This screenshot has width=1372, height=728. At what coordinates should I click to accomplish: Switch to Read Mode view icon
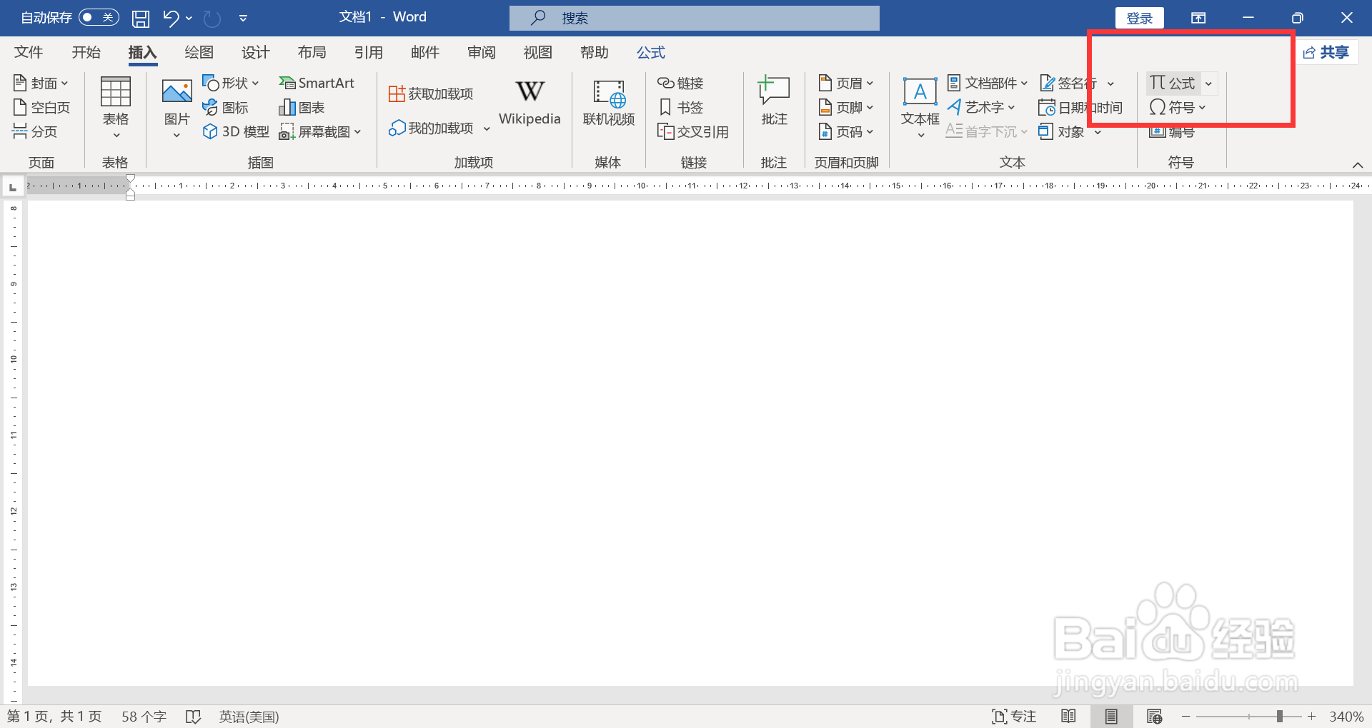point(1069,717)
